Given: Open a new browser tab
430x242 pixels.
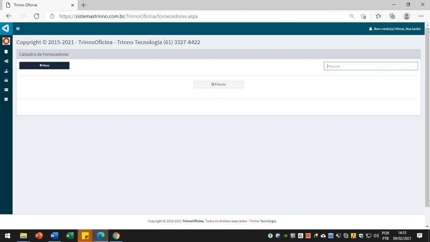Looking at the screenshot, I should (x=84, y=5).
